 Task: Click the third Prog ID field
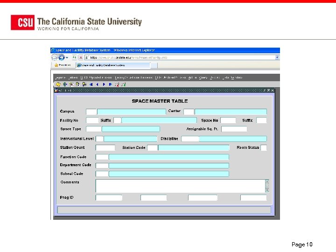203,197
